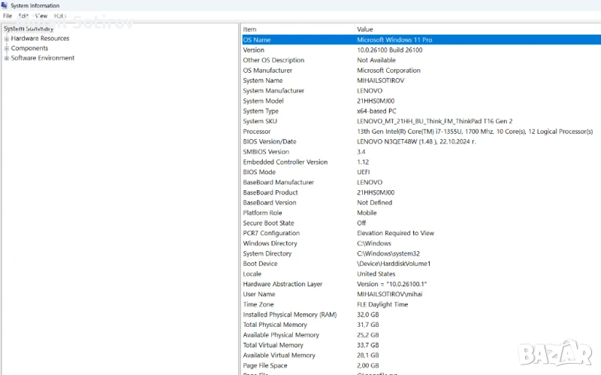Image resolution: width=601 pixels, height=375 pixels.
Task: Select the Hardware Resources label in tree
Action: click(x=40, y=38)
